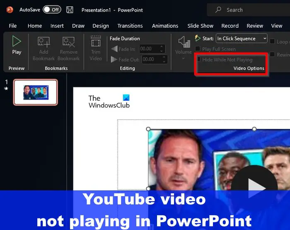Expand the Start sequence dropdown
Screen dimensions: 290x230
click(x=264, y=38)
